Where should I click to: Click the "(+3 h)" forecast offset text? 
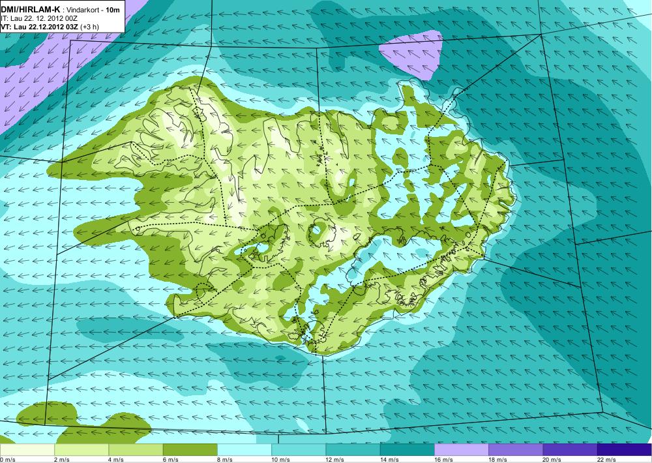[x=89, y=27]
